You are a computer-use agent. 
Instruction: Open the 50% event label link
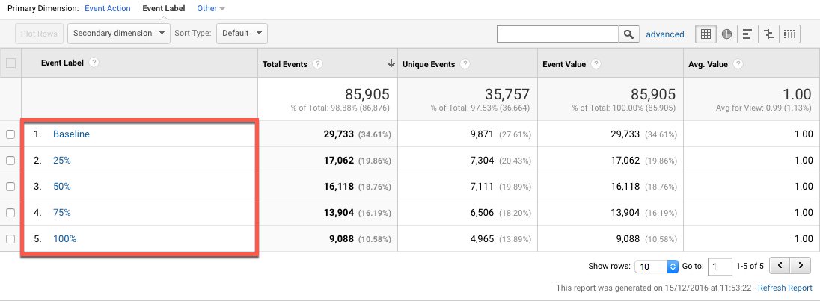(61, 187)
